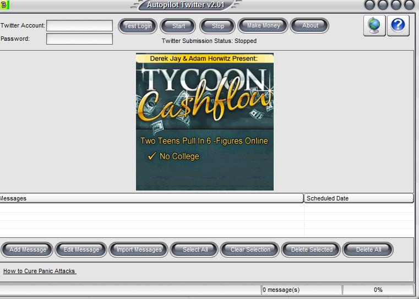Follow the How to Cure Panic Attacks link
This screenshot has width=419, height=299.
tap(39, 271)
